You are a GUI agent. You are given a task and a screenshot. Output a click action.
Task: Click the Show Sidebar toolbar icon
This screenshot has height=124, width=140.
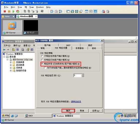tap(68, 11)
